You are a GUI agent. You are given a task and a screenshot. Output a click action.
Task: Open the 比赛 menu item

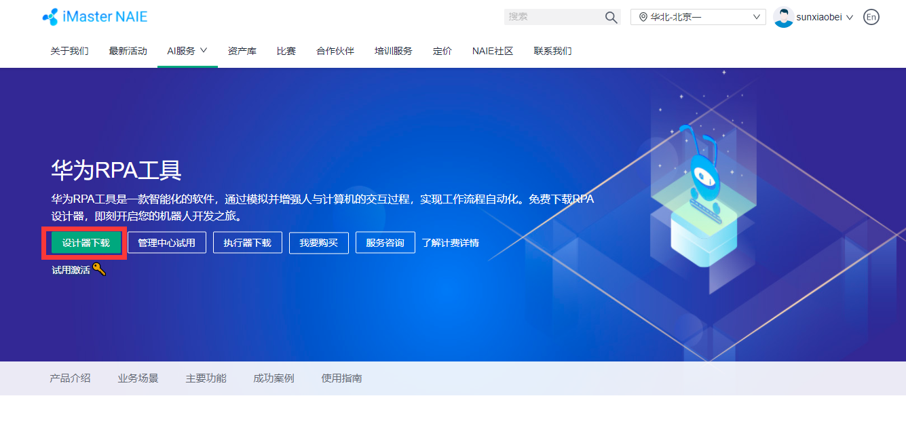286,51
